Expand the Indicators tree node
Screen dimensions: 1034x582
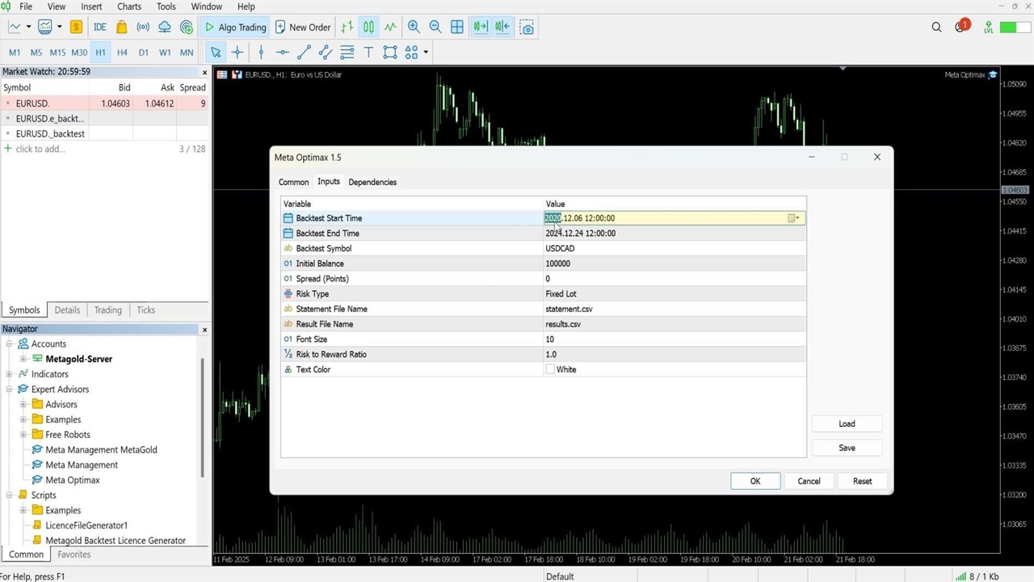tap(10, 374)
